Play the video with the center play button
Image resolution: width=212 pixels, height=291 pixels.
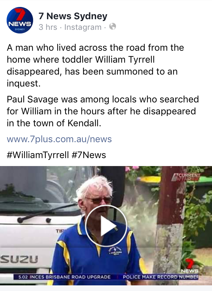point(106,226)
